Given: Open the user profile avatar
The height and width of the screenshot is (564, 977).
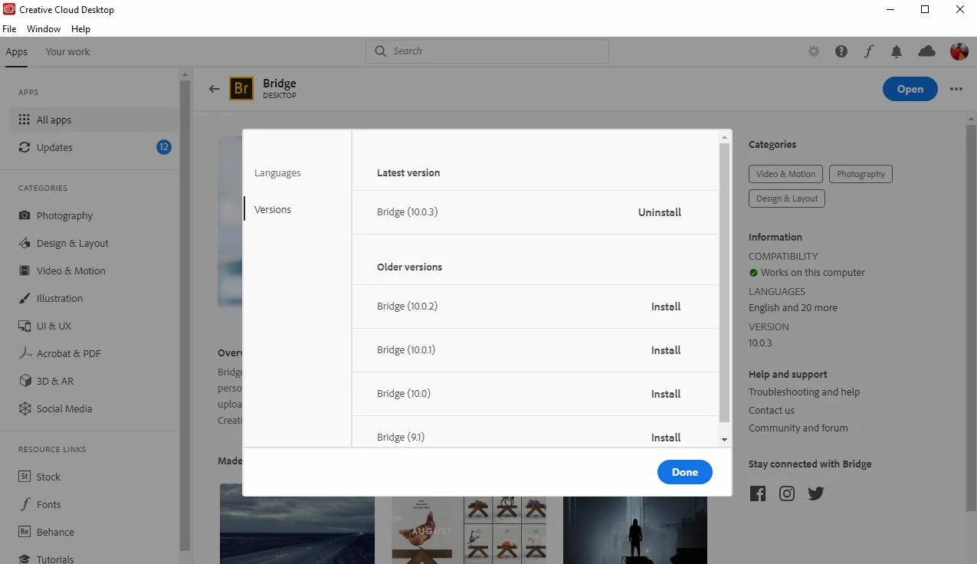Looking at the screenshot, I should pos(959,51).
